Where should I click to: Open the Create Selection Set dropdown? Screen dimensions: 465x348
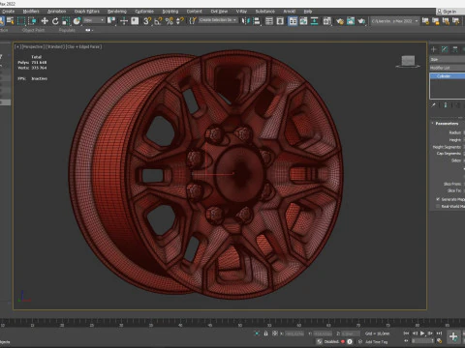[218, 20]
